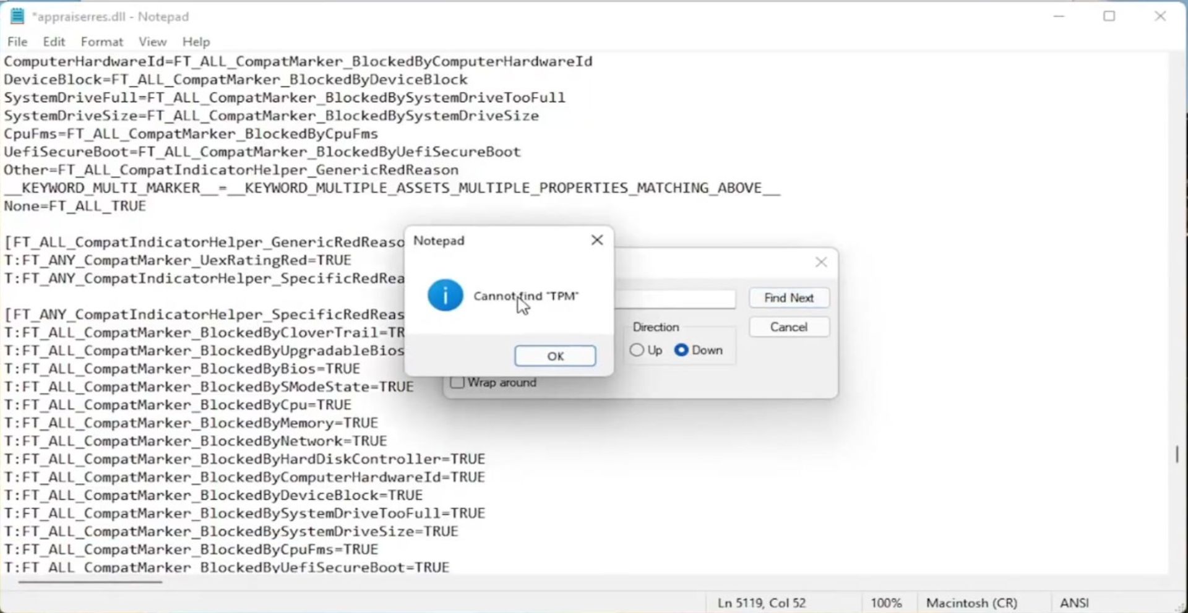Click the vertical scrollbar thumb
The height and width of the screenshot is (613, 1188).
(x=1176, y=454)
